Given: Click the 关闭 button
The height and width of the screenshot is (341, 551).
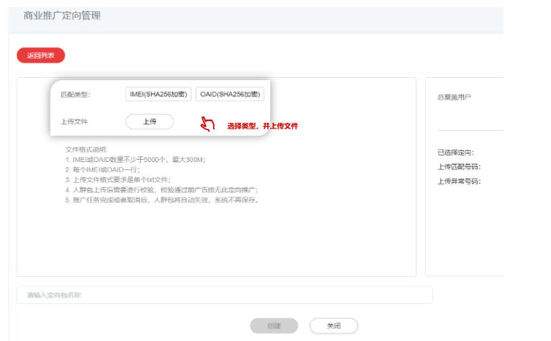Looking at the screenshot, I should pyautogui.click(x=334, y=326).
